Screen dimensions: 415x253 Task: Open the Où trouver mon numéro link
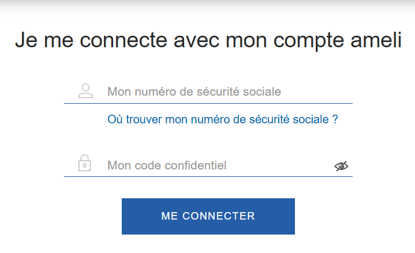point(223,119)
